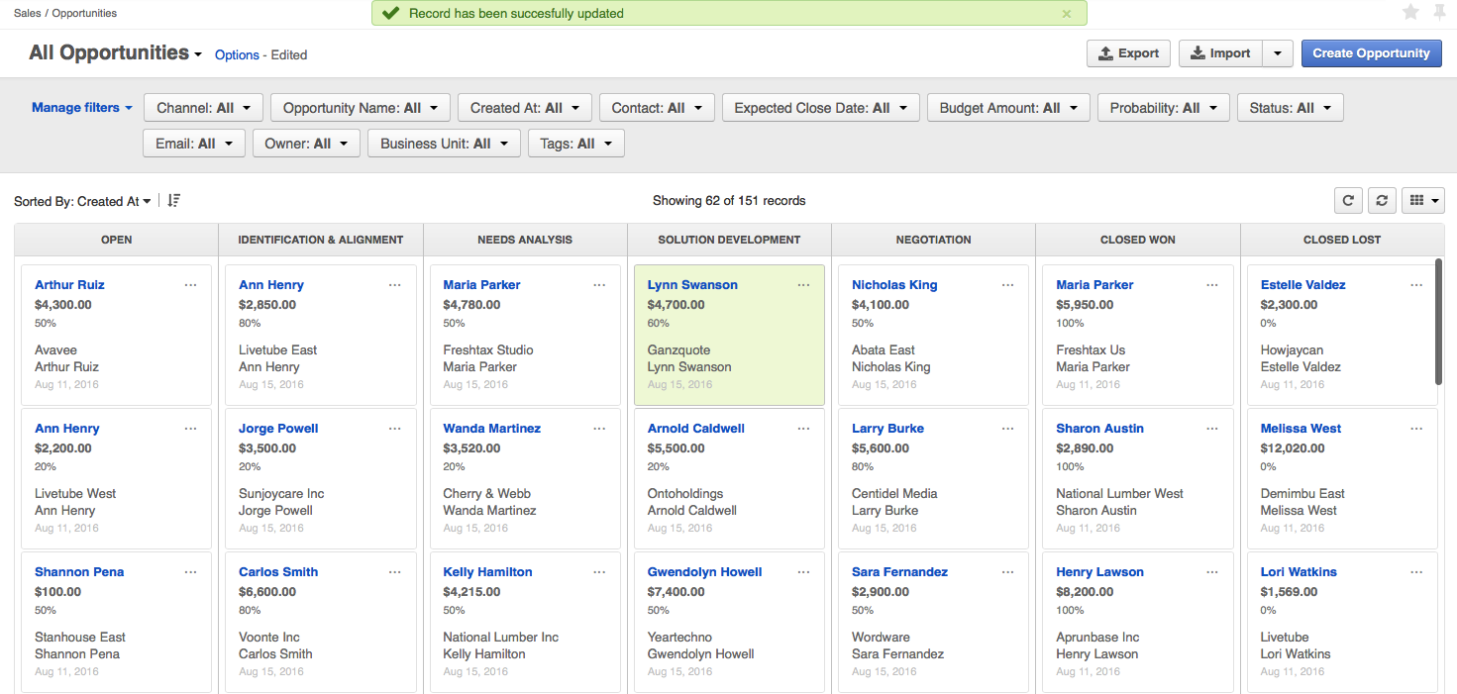1457x694 pixels.
Task: Open Shannon Pena card ellipsis menu
Action: pos(191,572)
